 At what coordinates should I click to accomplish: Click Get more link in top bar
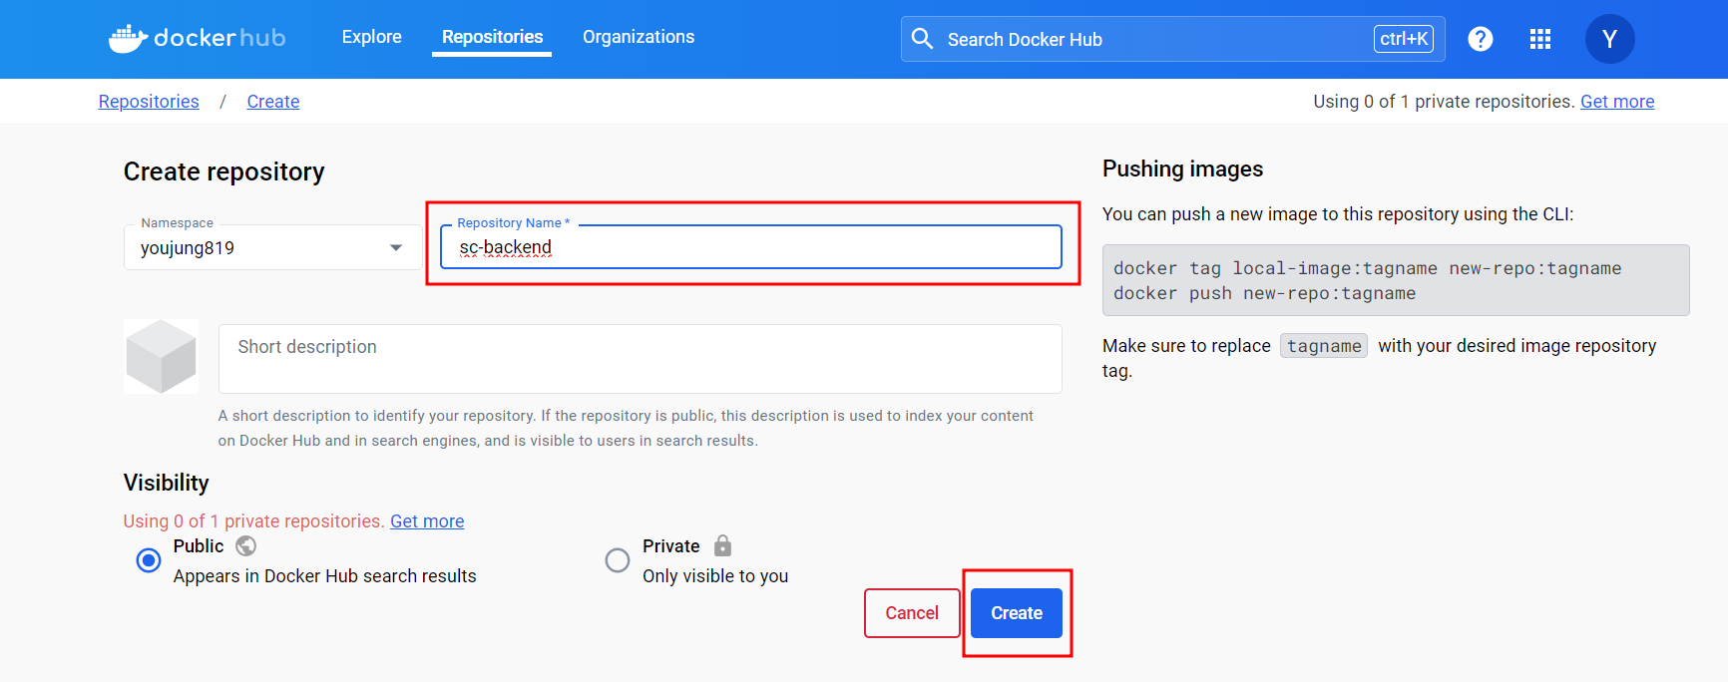1617,102
